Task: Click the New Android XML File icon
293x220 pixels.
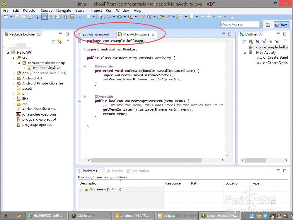Action: [x=100, y=17]
